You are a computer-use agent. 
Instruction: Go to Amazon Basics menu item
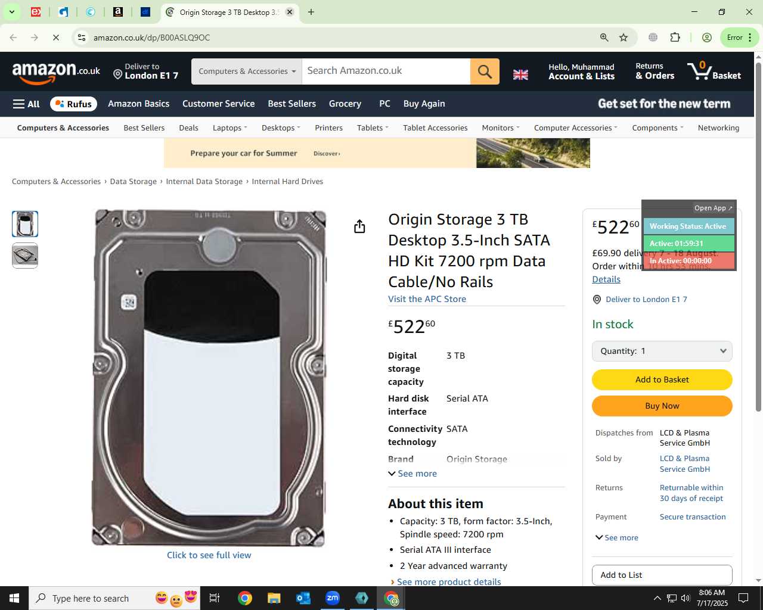tap(138, 104)
